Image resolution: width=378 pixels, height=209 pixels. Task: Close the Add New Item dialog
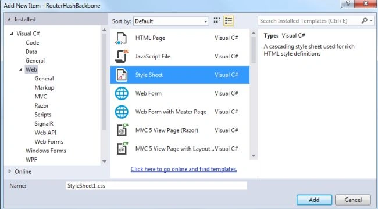point(366,3)
